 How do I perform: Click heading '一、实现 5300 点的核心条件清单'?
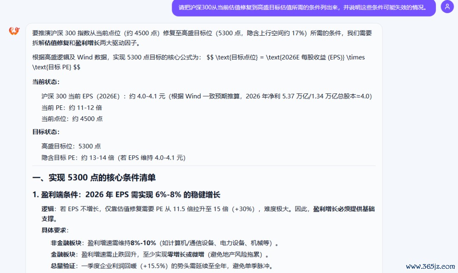[x=94, y=178]
